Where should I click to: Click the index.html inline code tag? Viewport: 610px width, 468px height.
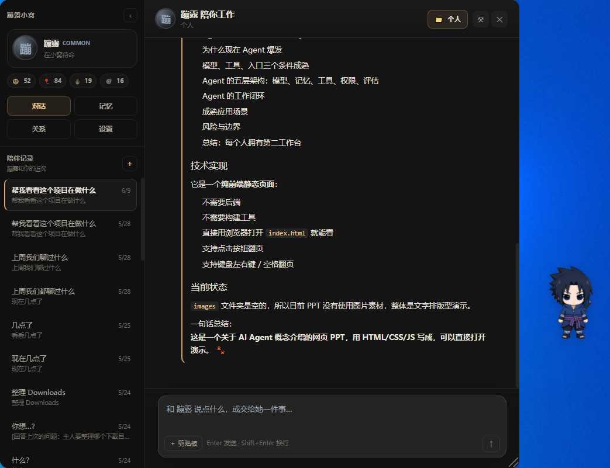(x=287, y=233)
